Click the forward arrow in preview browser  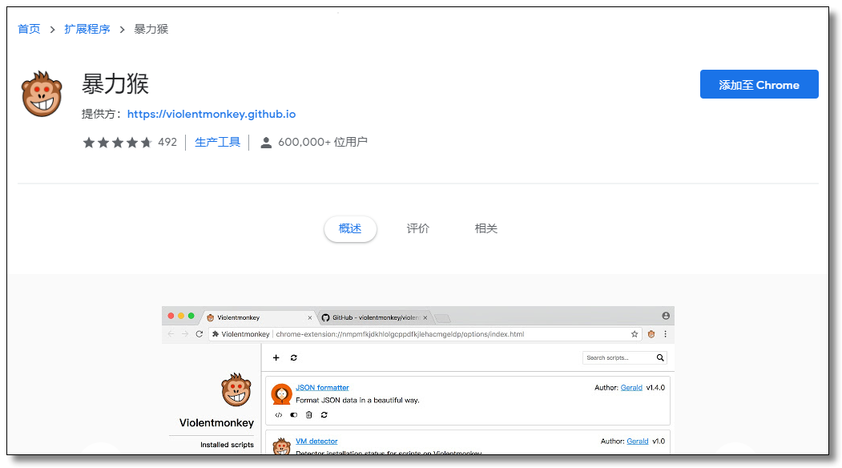pos(185,333)
